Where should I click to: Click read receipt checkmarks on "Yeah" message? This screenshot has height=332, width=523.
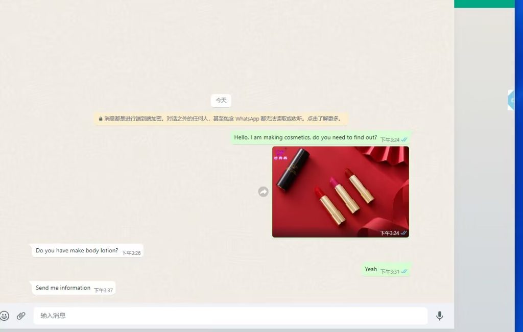[404, 271]
